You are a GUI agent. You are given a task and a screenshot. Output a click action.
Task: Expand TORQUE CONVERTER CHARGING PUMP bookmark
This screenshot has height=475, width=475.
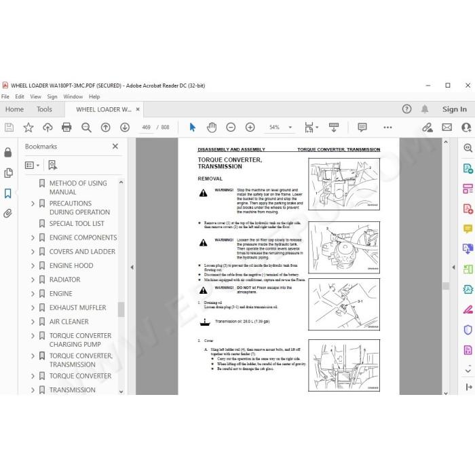pyautogui.click(x=33, y=336)
